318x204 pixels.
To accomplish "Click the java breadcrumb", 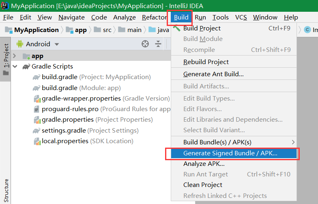I will click(163, 30).
